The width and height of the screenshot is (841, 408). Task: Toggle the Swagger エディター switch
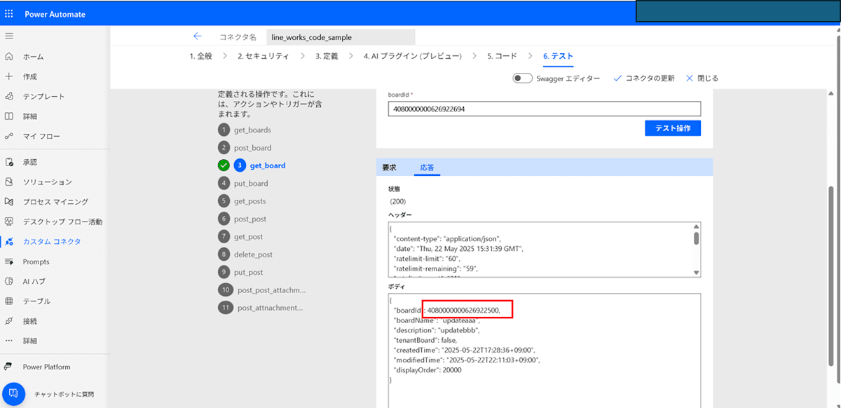click(x=523, y=79)
